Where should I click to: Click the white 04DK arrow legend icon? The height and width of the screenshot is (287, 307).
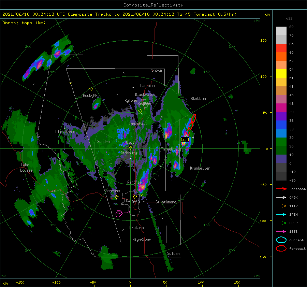281,197
